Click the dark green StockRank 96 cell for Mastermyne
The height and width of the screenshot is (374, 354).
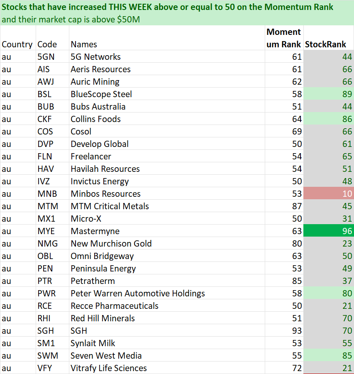328,231
